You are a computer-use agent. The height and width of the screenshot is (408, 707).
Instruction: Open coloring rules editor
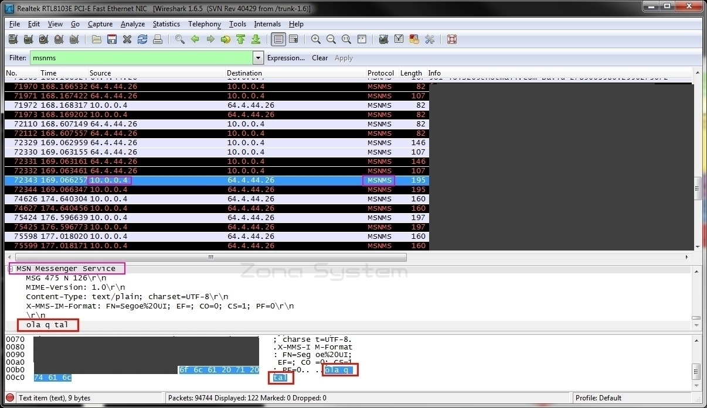click(x=414, y=39)
